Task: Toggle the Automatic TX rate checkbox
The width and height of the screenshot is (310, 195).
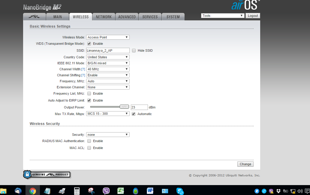Action: [134, 114]
